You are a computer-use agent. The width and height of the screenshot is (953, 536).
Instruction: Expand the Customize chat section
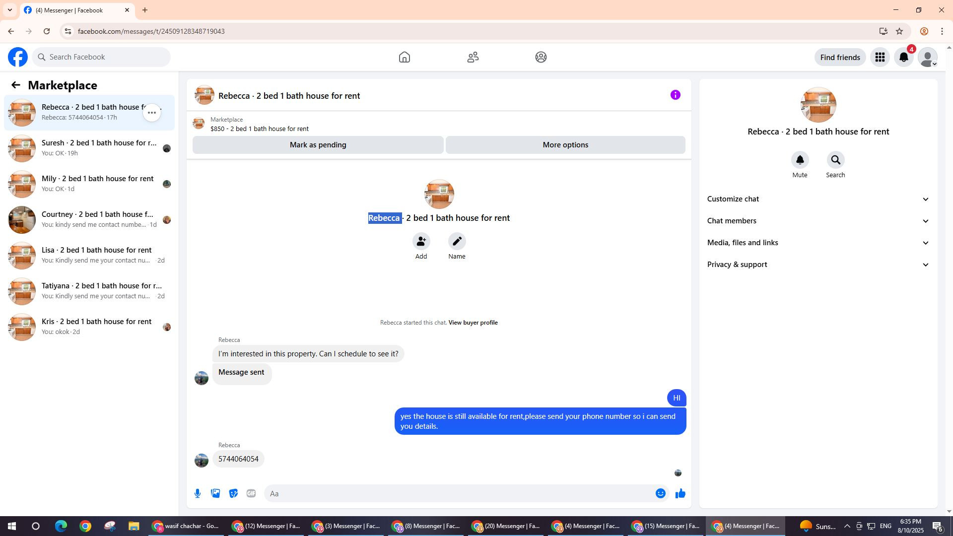[818, 199]
